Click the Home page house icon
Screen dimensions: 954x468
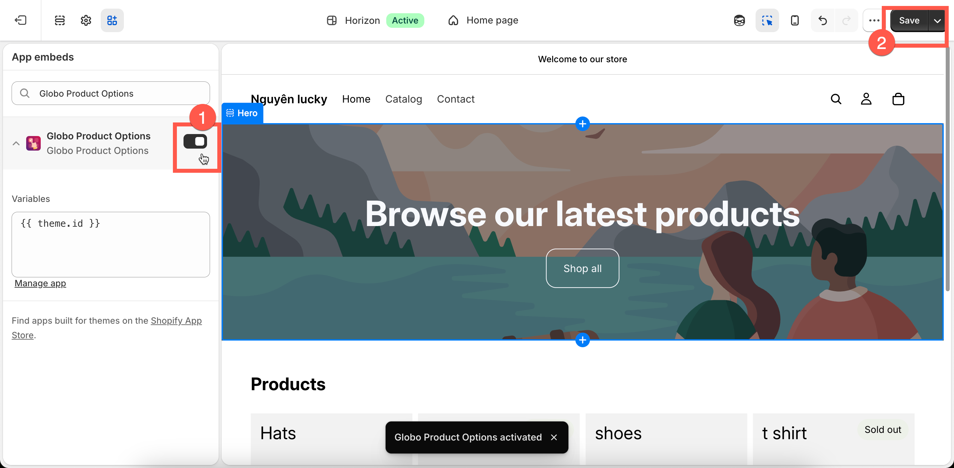point(453,20)
